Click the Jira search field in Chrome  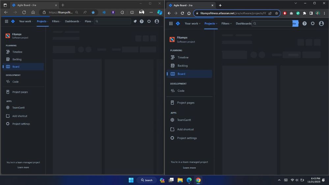[x=272, y=23]
